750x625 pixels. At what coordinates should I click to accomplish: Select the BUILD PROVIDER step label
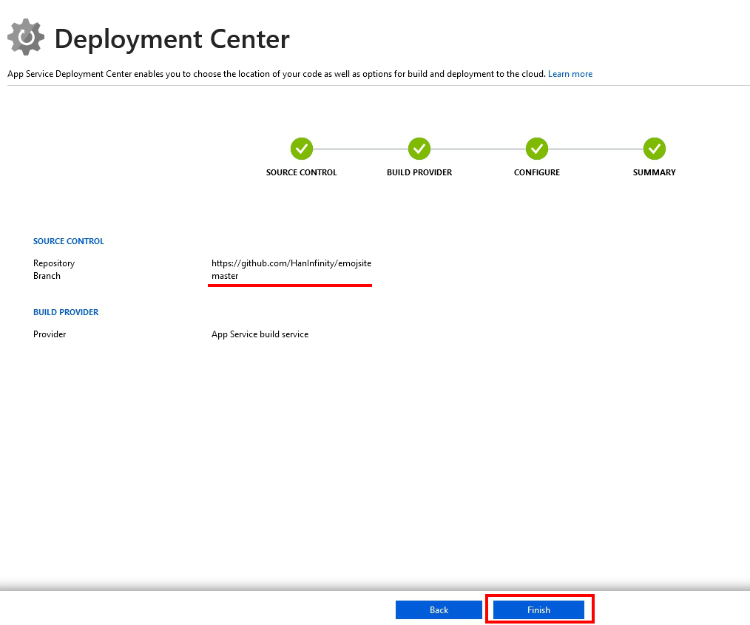(419, 172)
